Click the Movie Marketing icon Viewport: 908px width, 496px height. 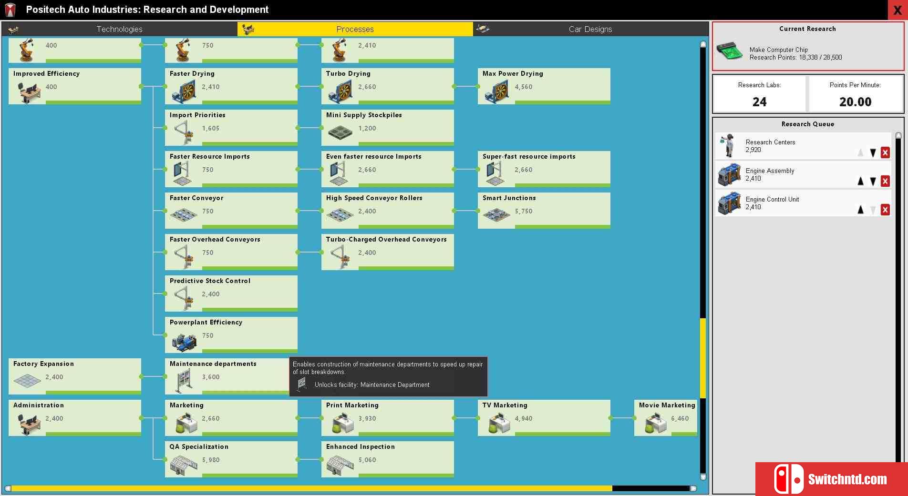point(655,423)
